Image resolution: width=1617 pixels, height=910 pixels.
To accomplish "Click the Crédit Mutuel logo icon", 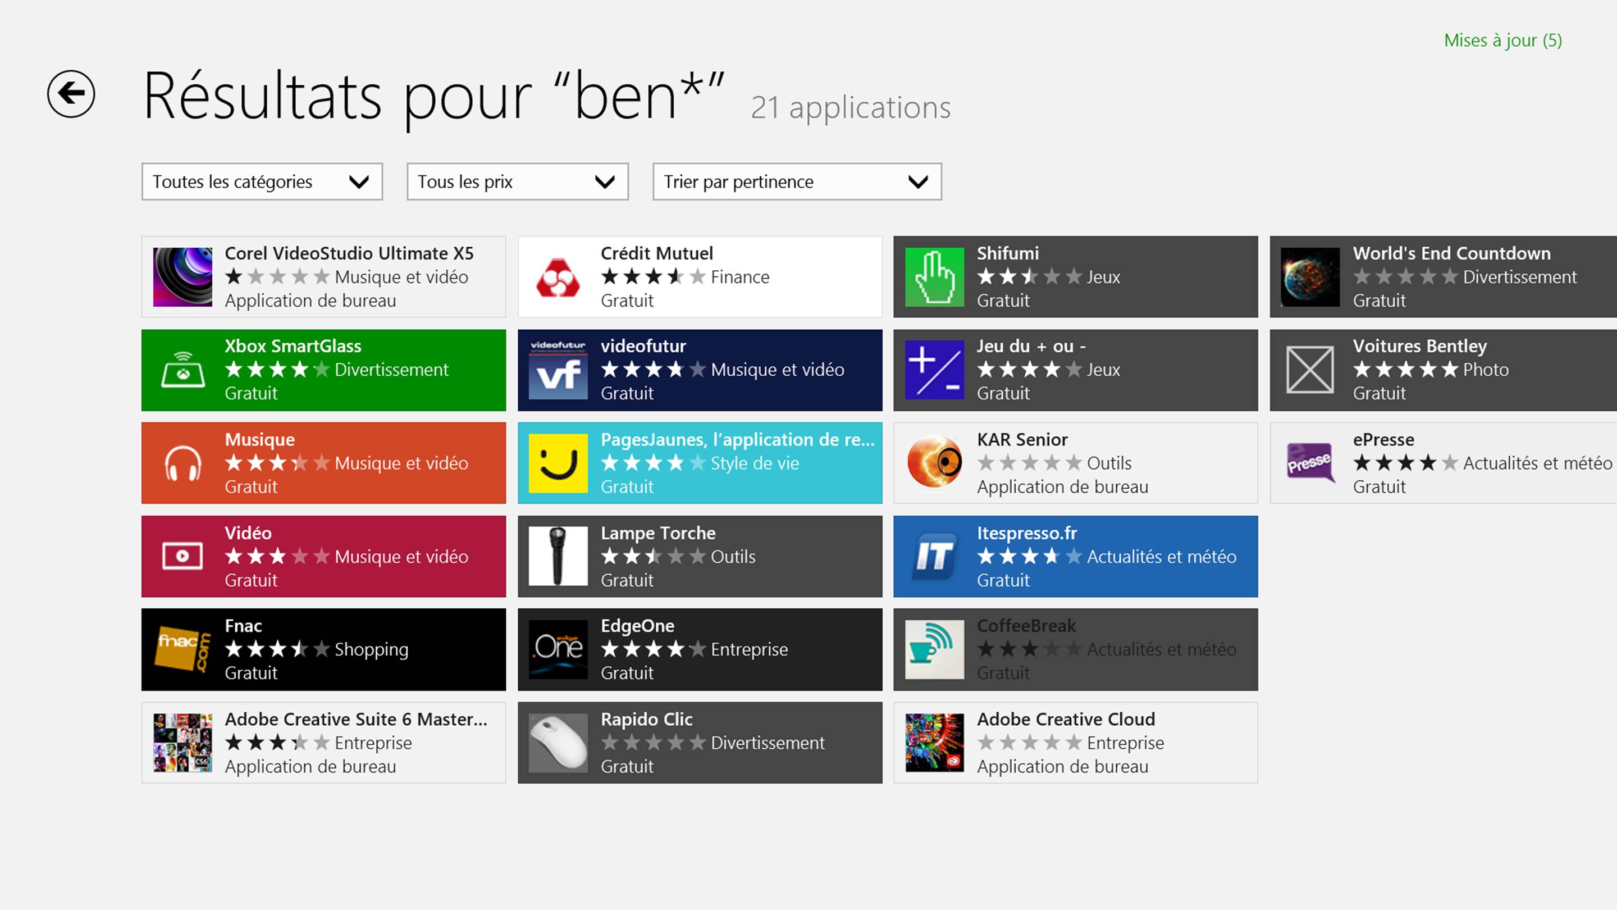I will coord(558,277).
